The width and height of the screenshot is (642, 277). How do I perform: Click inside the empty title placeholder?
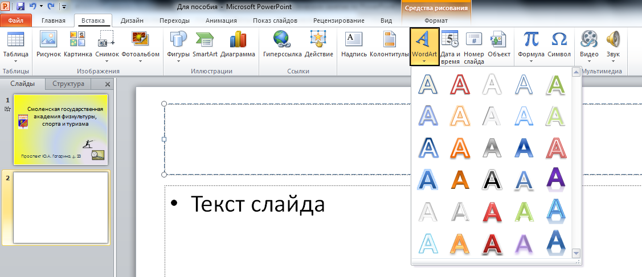[287, 139]
